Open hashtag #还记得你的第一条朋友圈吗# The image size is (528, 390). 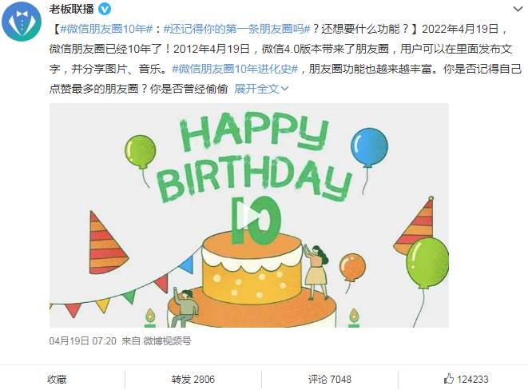click(236, 29)
